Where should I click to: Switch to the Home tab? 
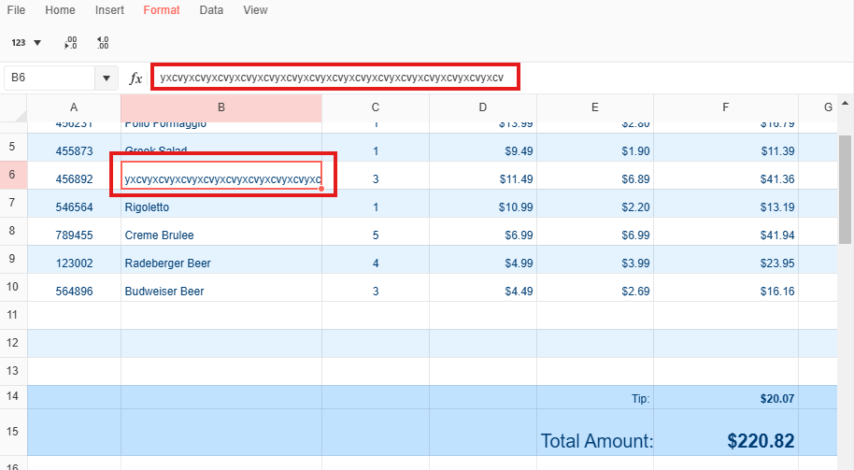click(60, 10)
